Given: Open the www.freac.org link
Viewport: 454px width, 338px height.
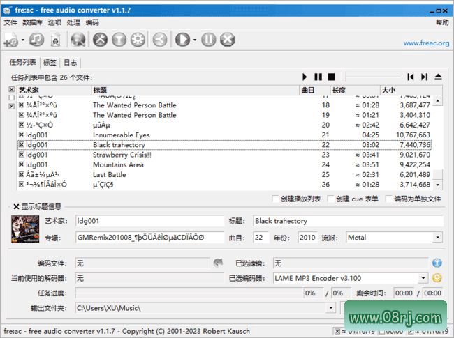Looking at the screenshot, I should click(x=425, y=43).
